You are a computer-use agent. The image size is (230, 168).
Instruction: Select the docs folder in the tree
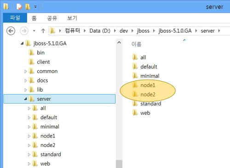pyautogui.click(x=42, y=81)
